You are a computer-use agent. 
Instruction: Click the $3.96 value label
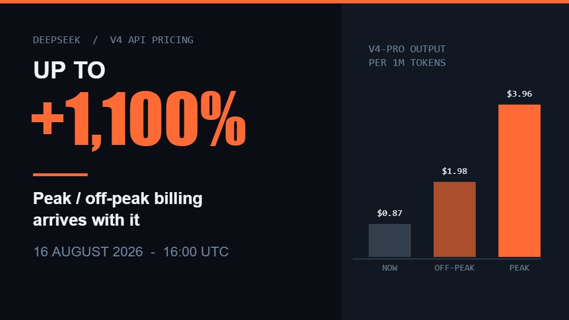[519, 94]
